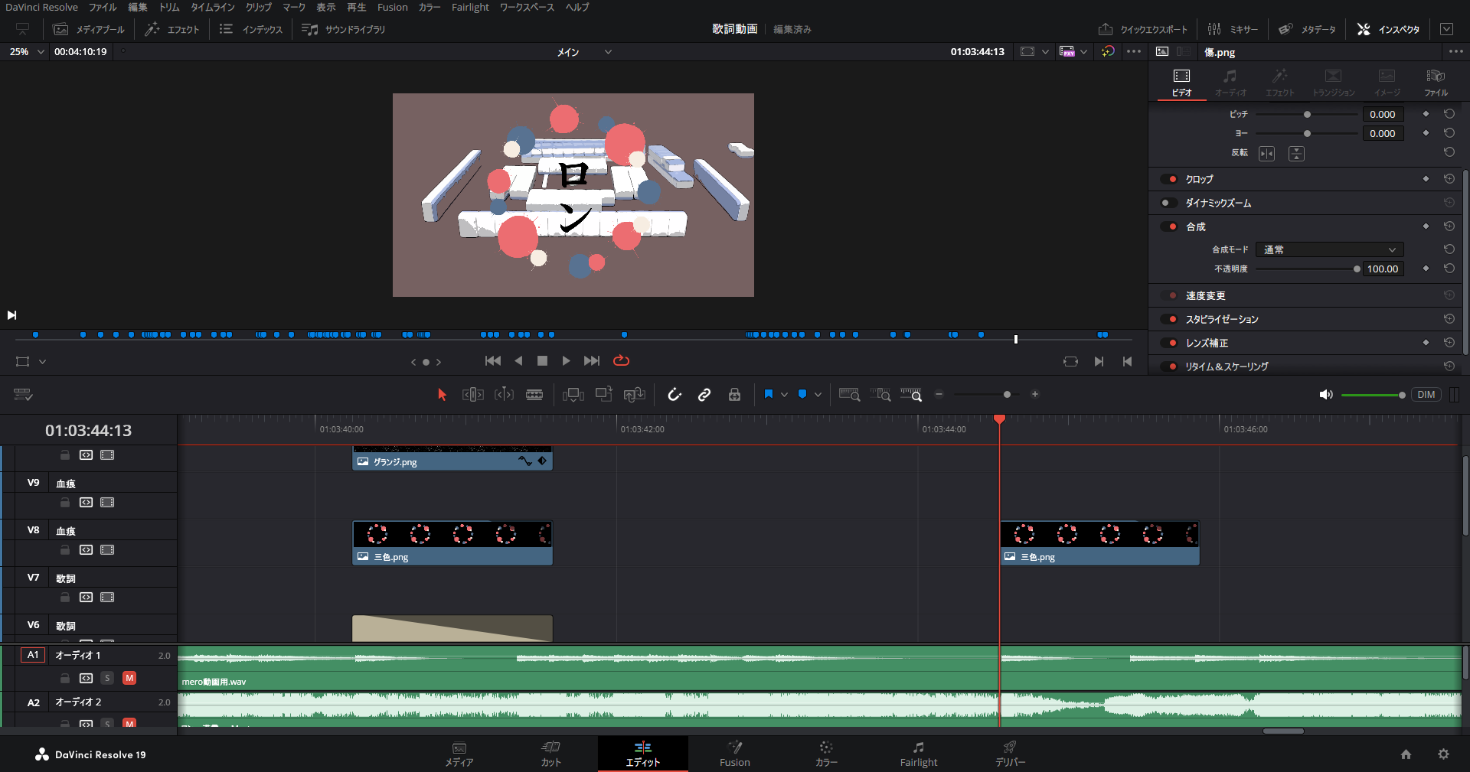Screen dimensions: 1470x772
Task: Open the 合成モード dropdown
Action: click(1329, 249)
